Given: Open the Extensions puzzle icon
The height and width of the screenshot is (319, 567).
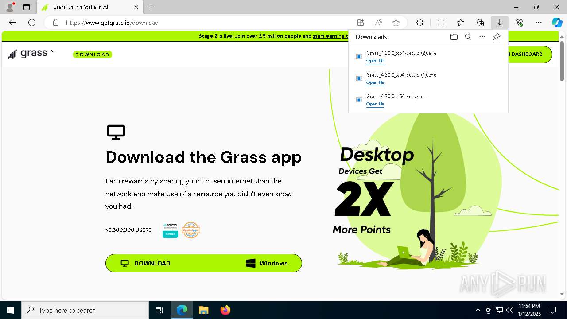Looking at the screenshot, I should coord(419,23).
